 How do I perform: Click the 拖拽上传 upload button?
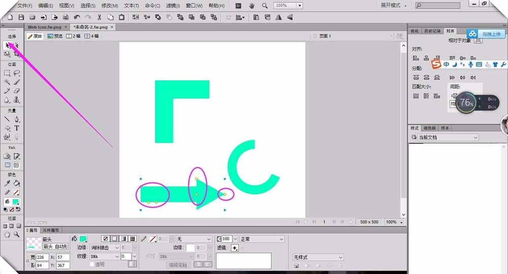click(486, 34)
